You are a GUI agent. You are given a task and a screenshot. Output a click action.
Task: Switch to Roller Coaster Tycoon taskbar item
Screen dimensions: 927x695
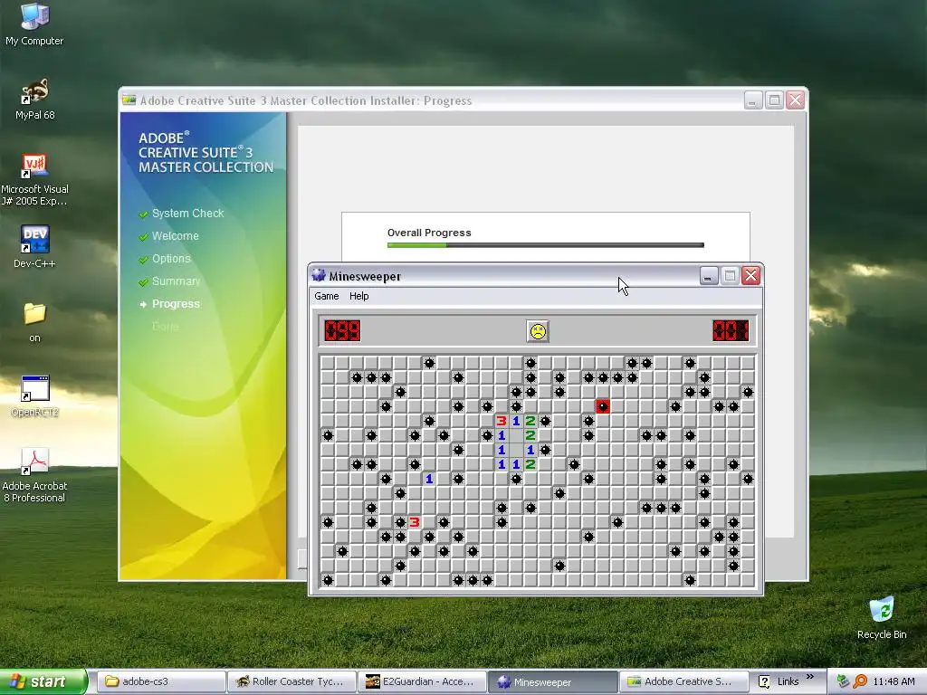291,681
